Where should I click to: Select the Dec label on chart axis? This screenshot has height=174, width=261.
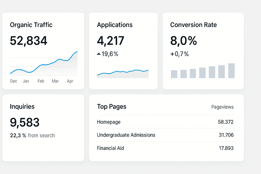coord(14,81)
